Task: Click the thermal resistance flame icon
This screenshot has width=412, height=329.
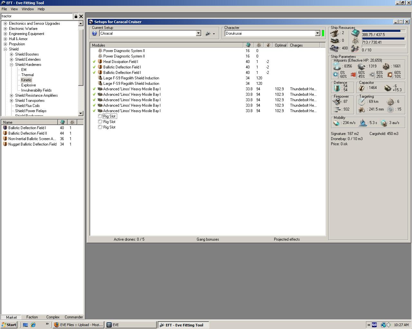Action: point(353,75)
